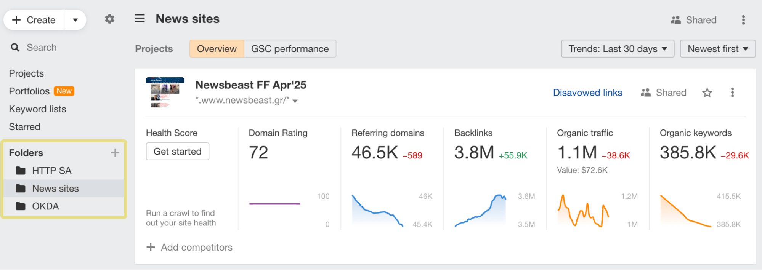762x270 pixels.
Task: Open the Newsbeast project three-dot menu
Action: (732, 93)
